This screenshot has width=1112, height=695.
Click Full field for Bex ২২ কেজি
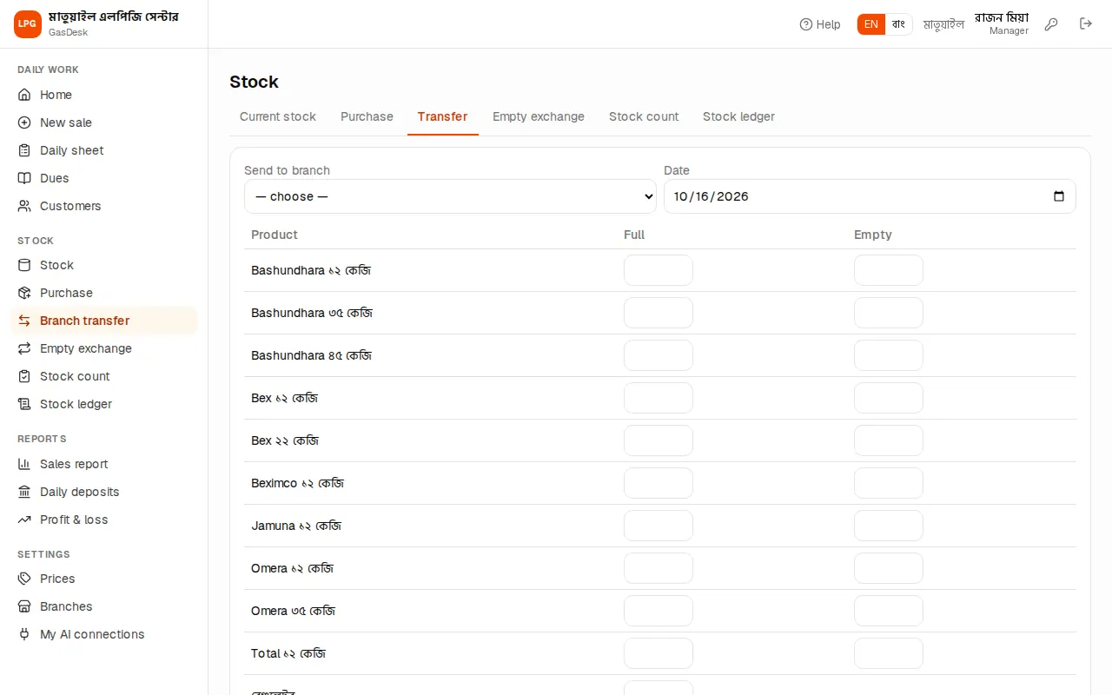pos(659,440)
